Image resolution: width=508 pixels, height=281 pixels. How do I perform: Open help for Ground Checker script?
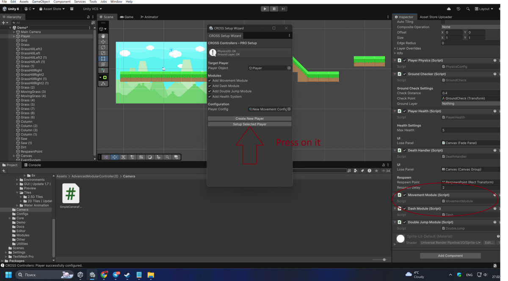pos(495,74)
